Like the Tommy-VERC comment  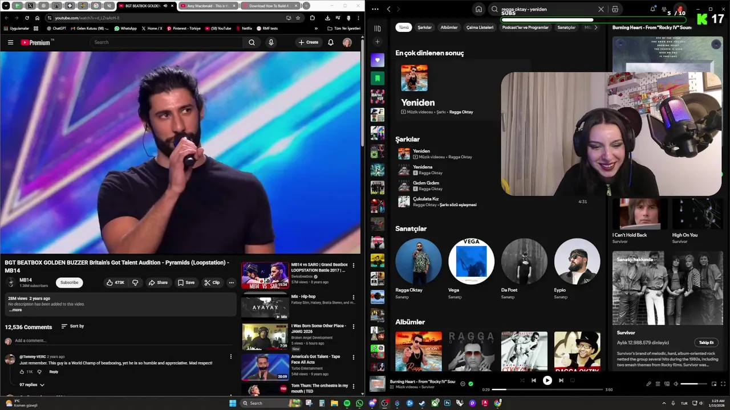point(22,372)
